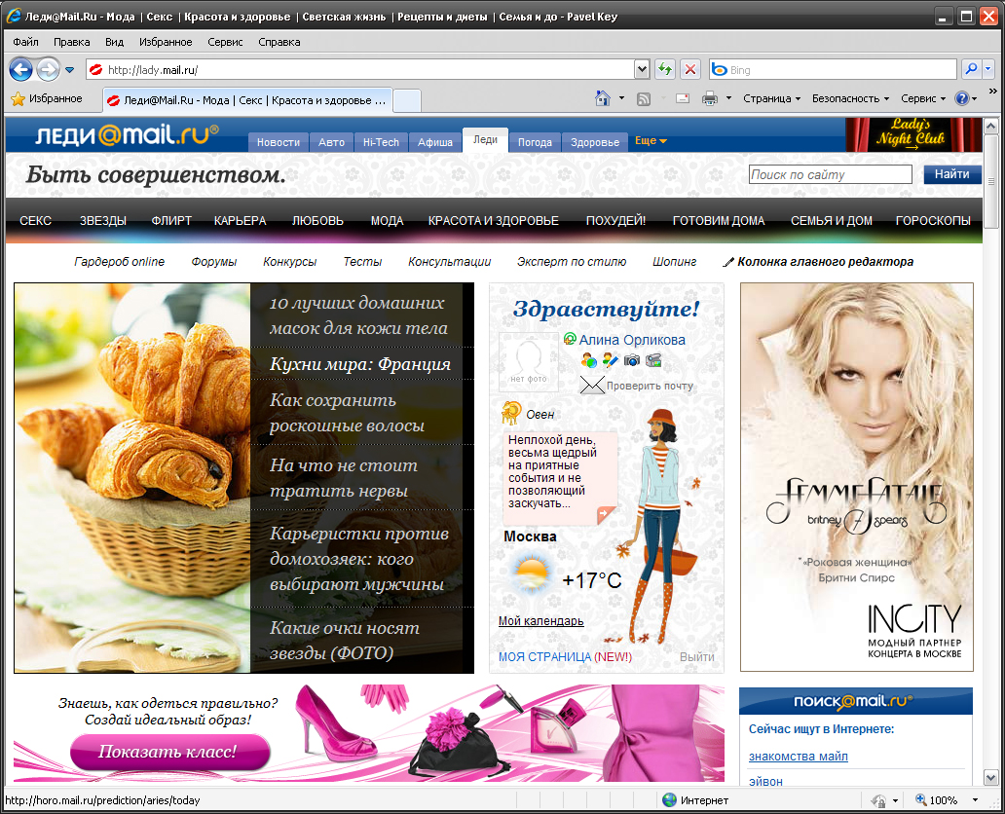Click the Home page icon in toolbar
1005x814 pixels.
pyautogui.click(x=603, y=98)
